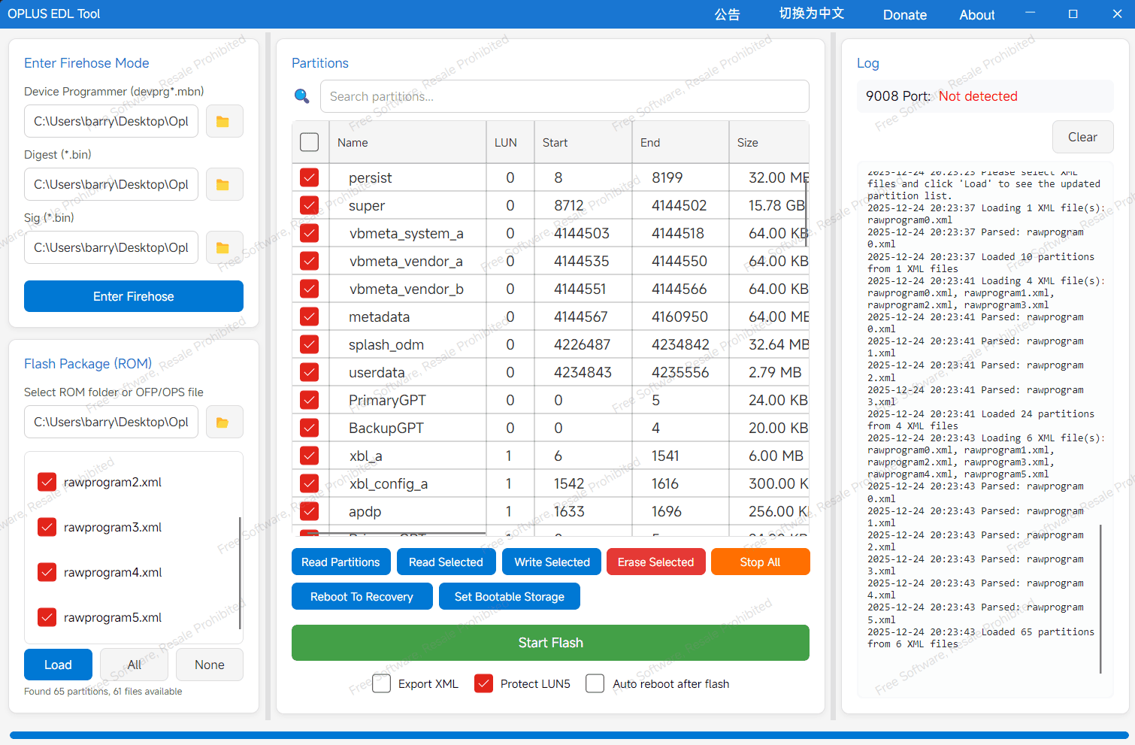
Task: Click the Sig path input field
Action: point(111,247)
